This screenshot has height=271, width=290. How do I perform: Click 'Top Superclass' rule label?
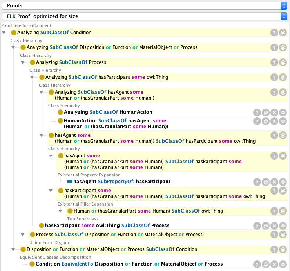pos(83,219)
